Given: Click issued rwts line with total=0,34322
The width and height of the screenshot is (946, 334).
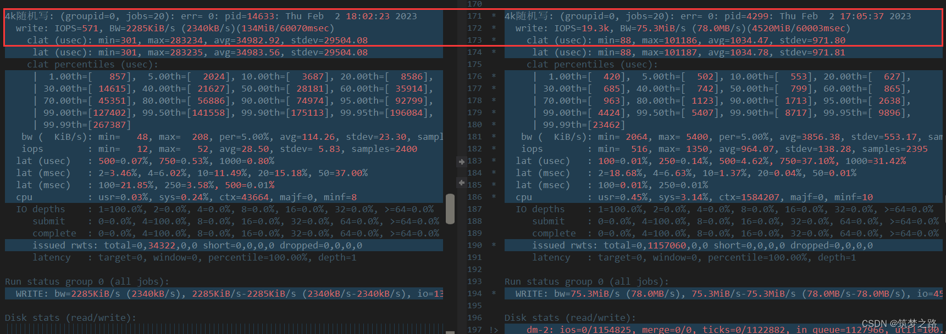Looking at the screenshot, I should tap(197, 246).
